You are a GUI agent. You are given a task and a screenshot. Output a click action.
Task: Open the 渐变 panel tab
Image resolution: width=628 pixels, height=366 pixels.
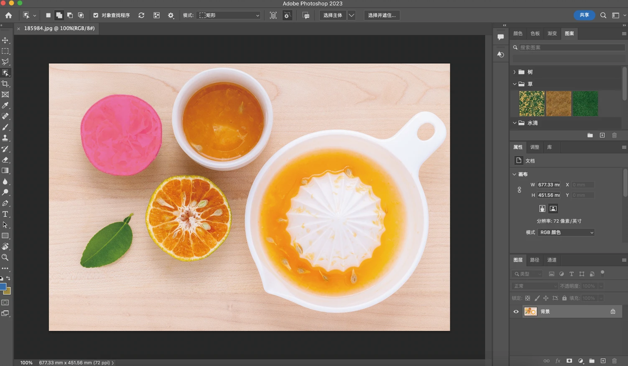coord(552,33)
